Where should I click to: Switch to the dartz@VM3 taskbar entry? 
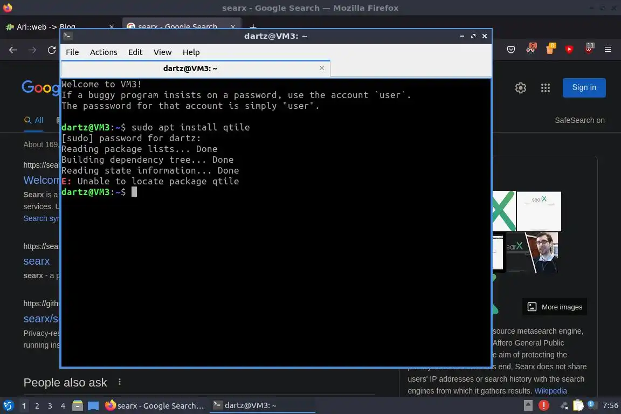pyautogui.click(x=263, y=406)
